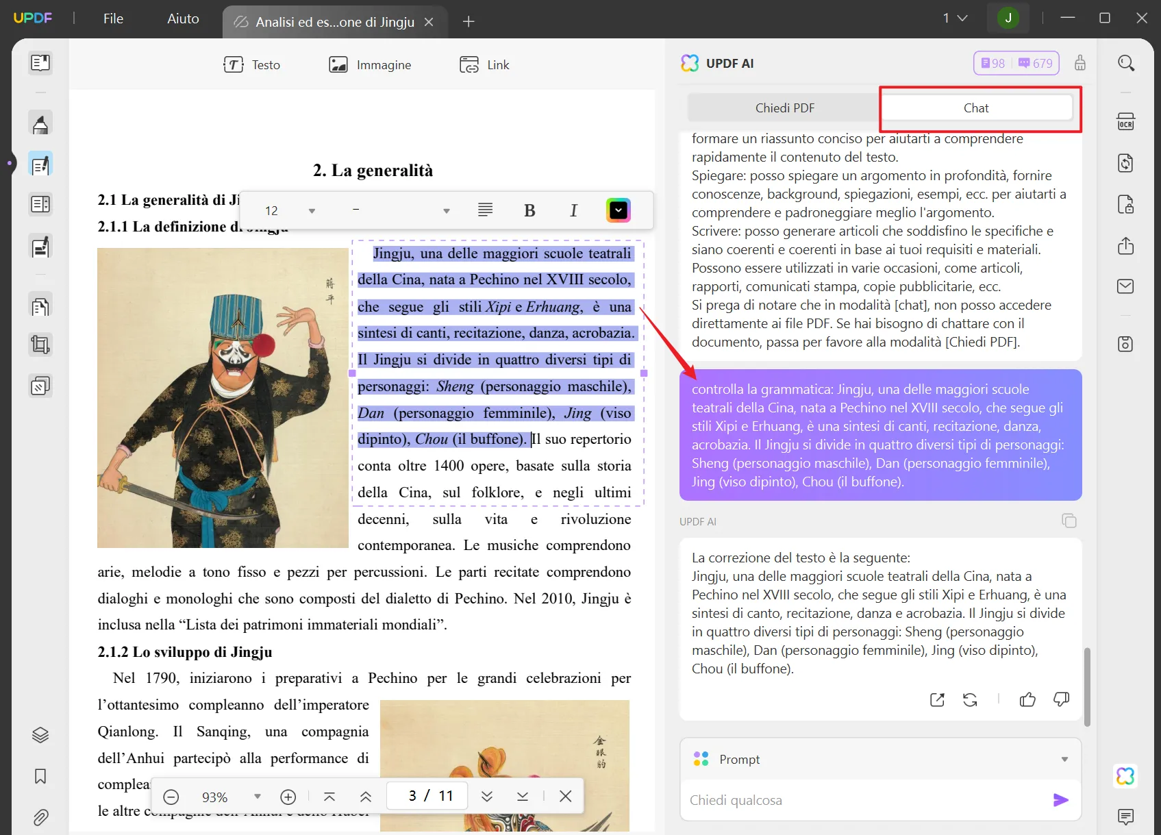Close the Jingju document tab

[429, 22]
